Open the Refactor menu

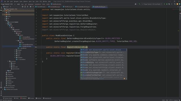[x=26, y=1]
